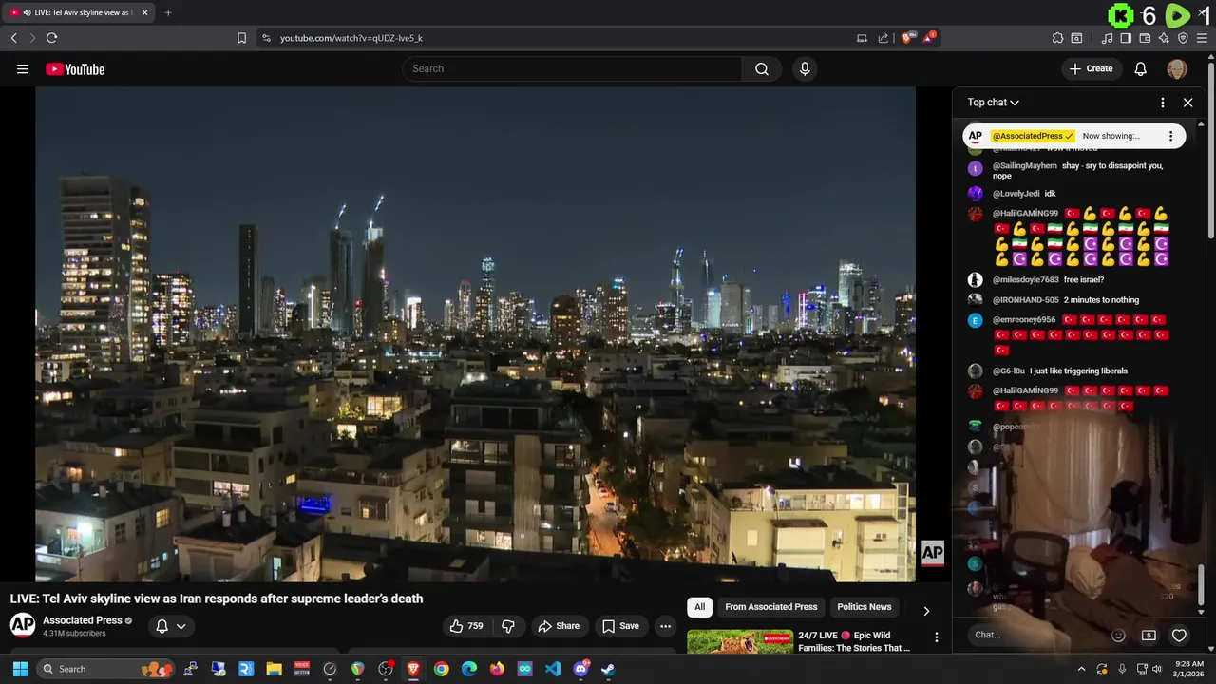The height and width of the screenshot is (684, 1216).
Task: Open the Associated Press channel name
Action: [83, 620]
